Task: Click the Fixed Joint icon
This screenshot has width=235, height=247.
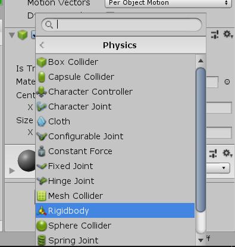Action: click(42, 166)
